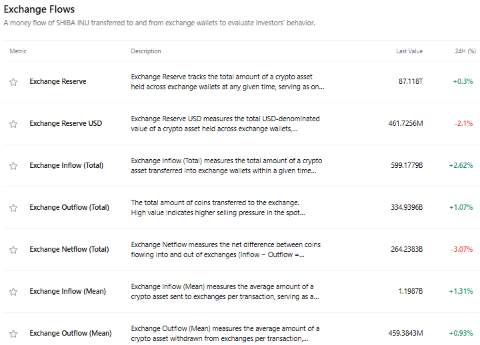The image size is (480, 345).
Task: Toggle star for Exchange Inflow (Total)
Action: pyautogui.click(x=13, y=166)
